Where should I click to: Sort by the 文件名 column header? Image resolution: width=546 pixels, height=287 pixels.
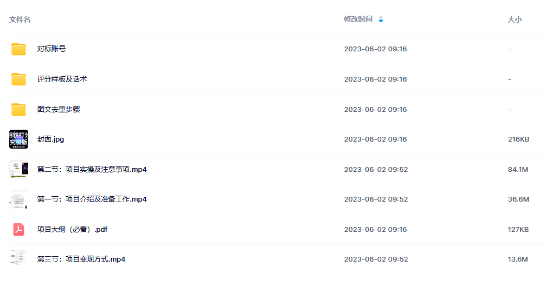[20, 19]
